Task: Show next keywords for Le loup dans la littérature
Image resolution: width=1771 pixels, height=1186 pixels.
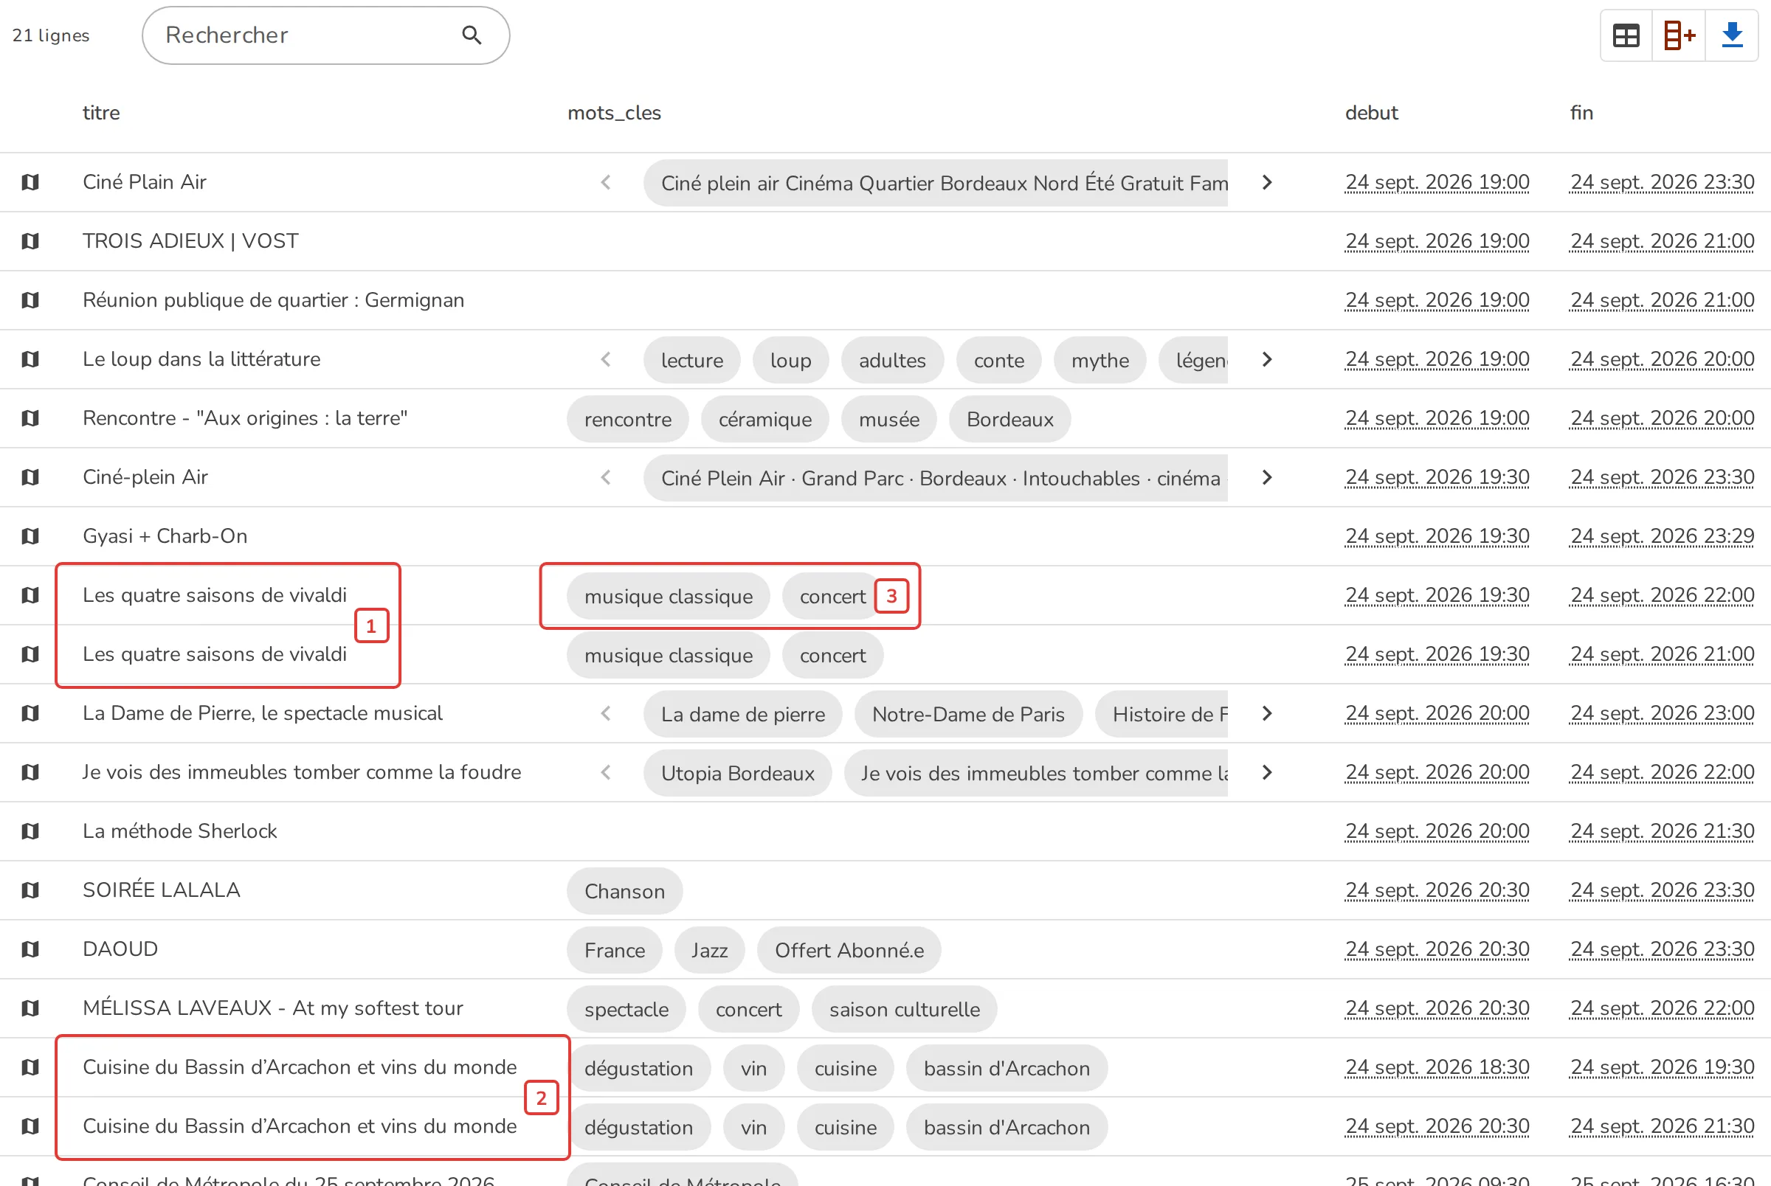Action: [1267, 359]
